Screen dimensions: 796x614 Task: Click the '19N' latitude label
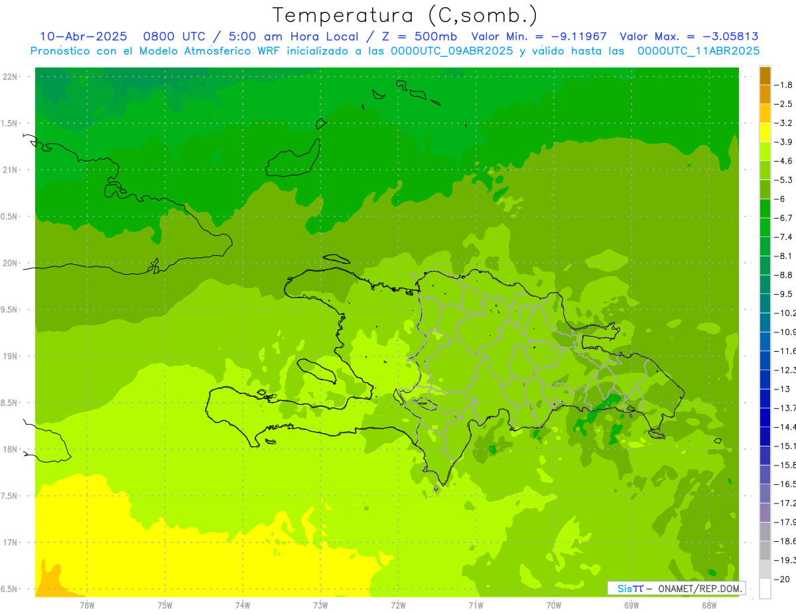click(11, 356)
